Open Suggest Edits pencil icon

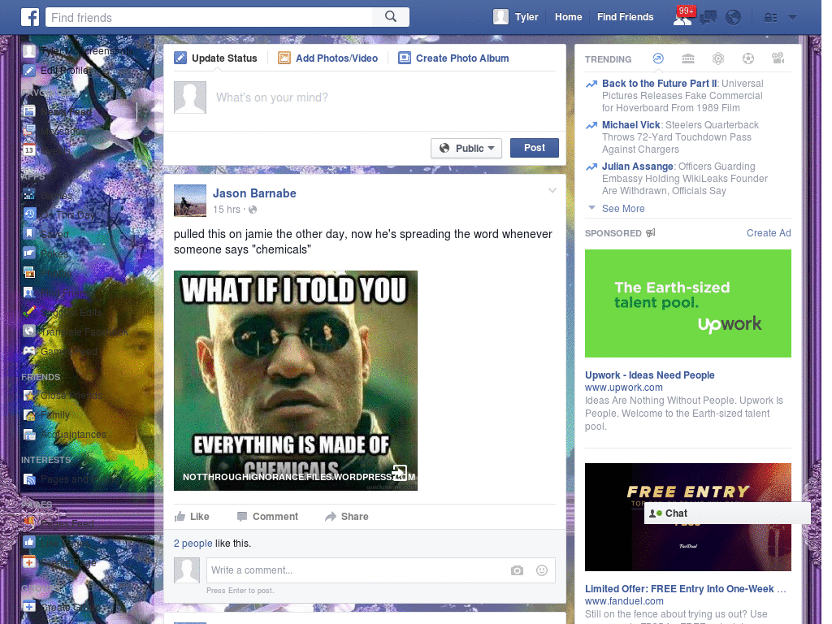tap(29, 311)
